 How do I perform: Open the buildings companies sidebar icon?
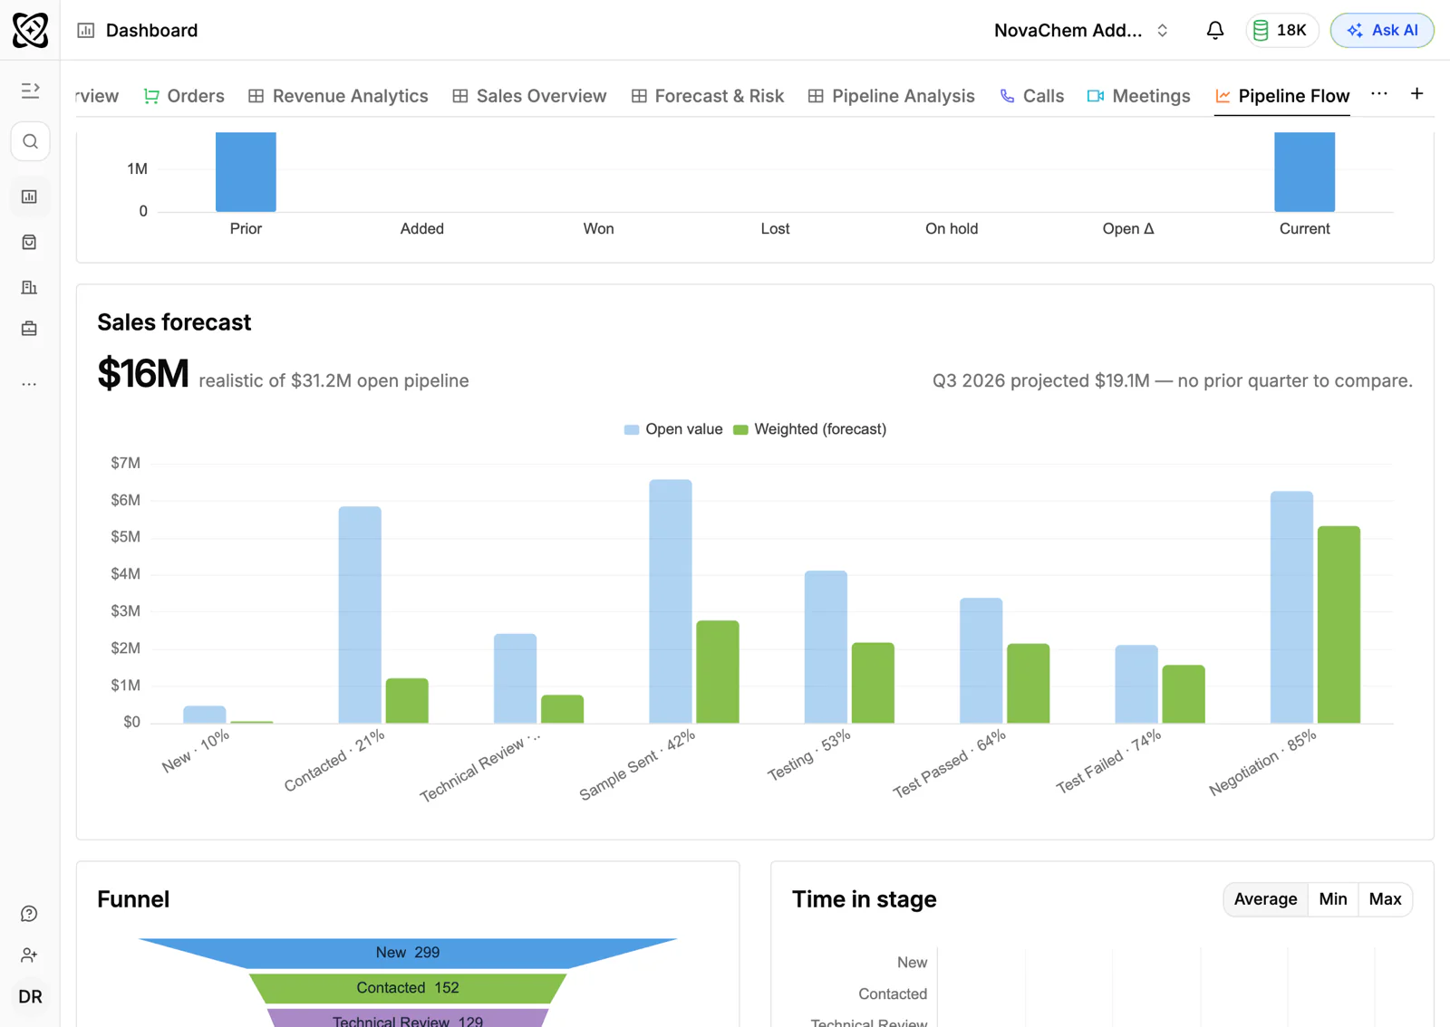(30, 287)
